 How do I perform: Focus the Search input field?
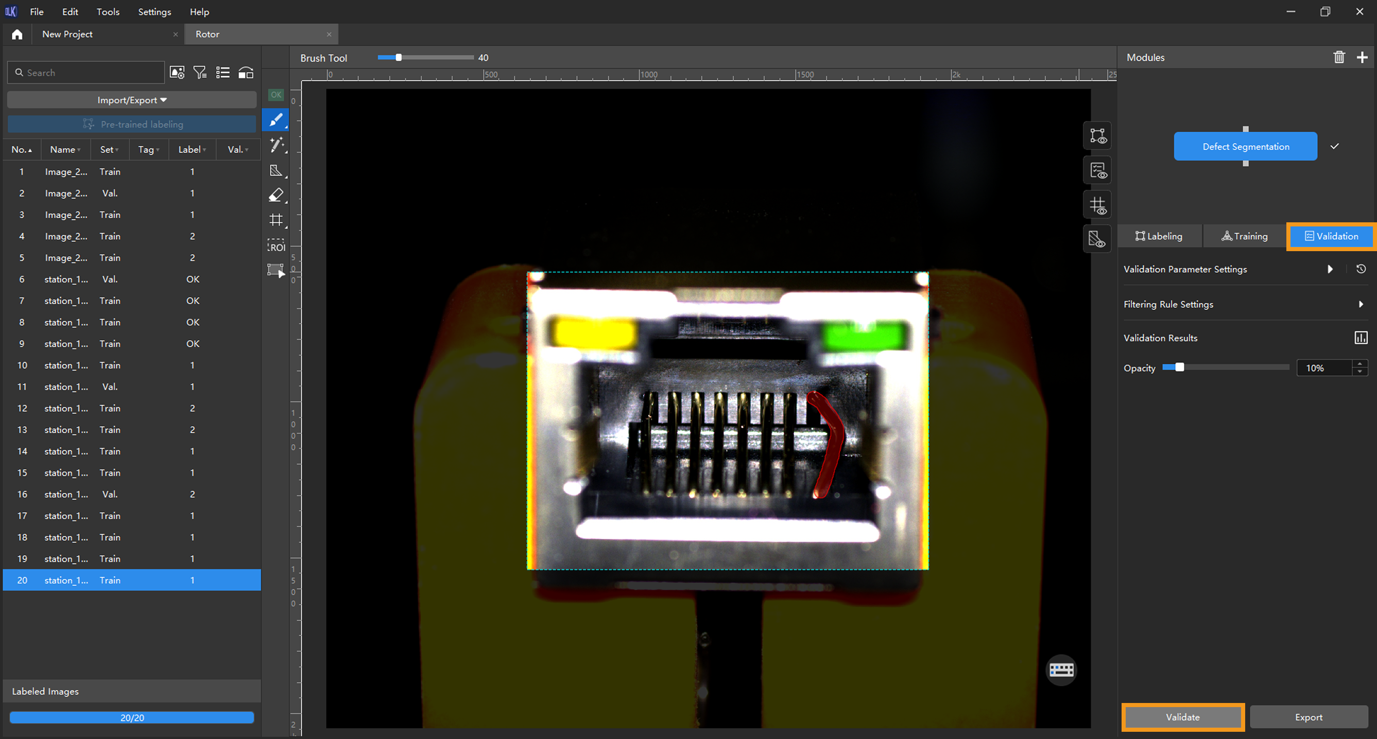click(86, 73)
